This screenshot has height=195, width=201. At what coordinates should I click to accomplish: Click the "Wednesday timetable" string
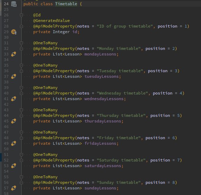(x=122, y=93)
